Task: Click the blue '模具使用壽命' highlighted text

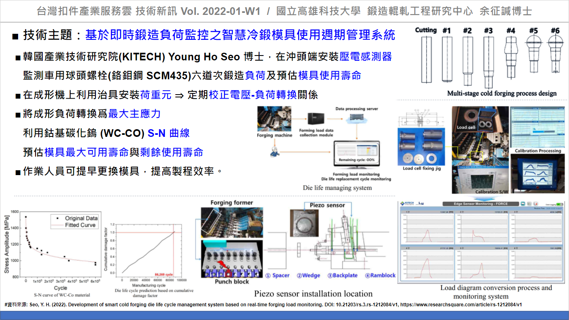Action: (x=330, y=76)
